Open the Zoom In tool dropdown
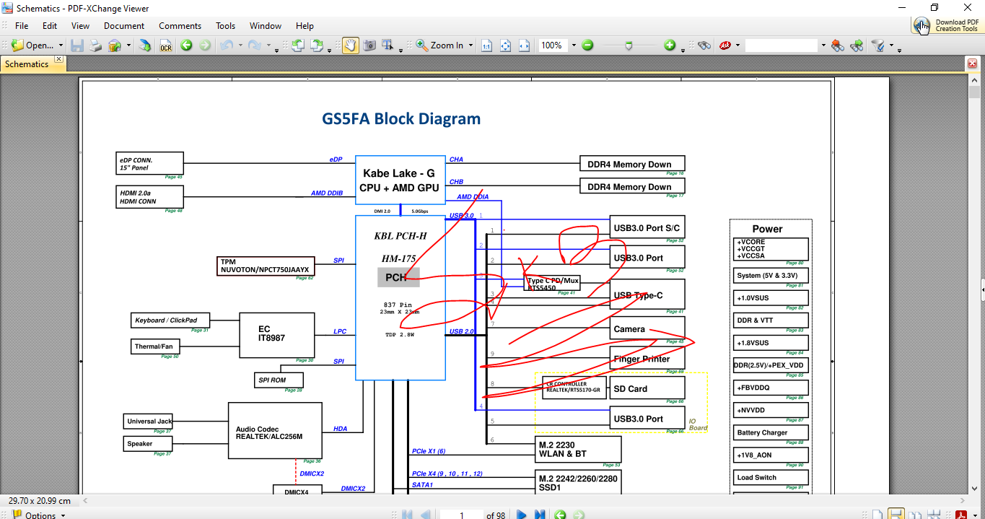 click(470, 45)
